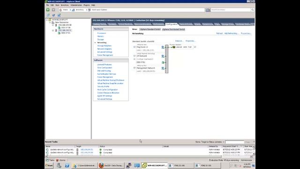Image resolution: width=300 pixels, height=169 pixels.
Task: Collapse the vCenter server root node
Action: [x=47, y=20]
